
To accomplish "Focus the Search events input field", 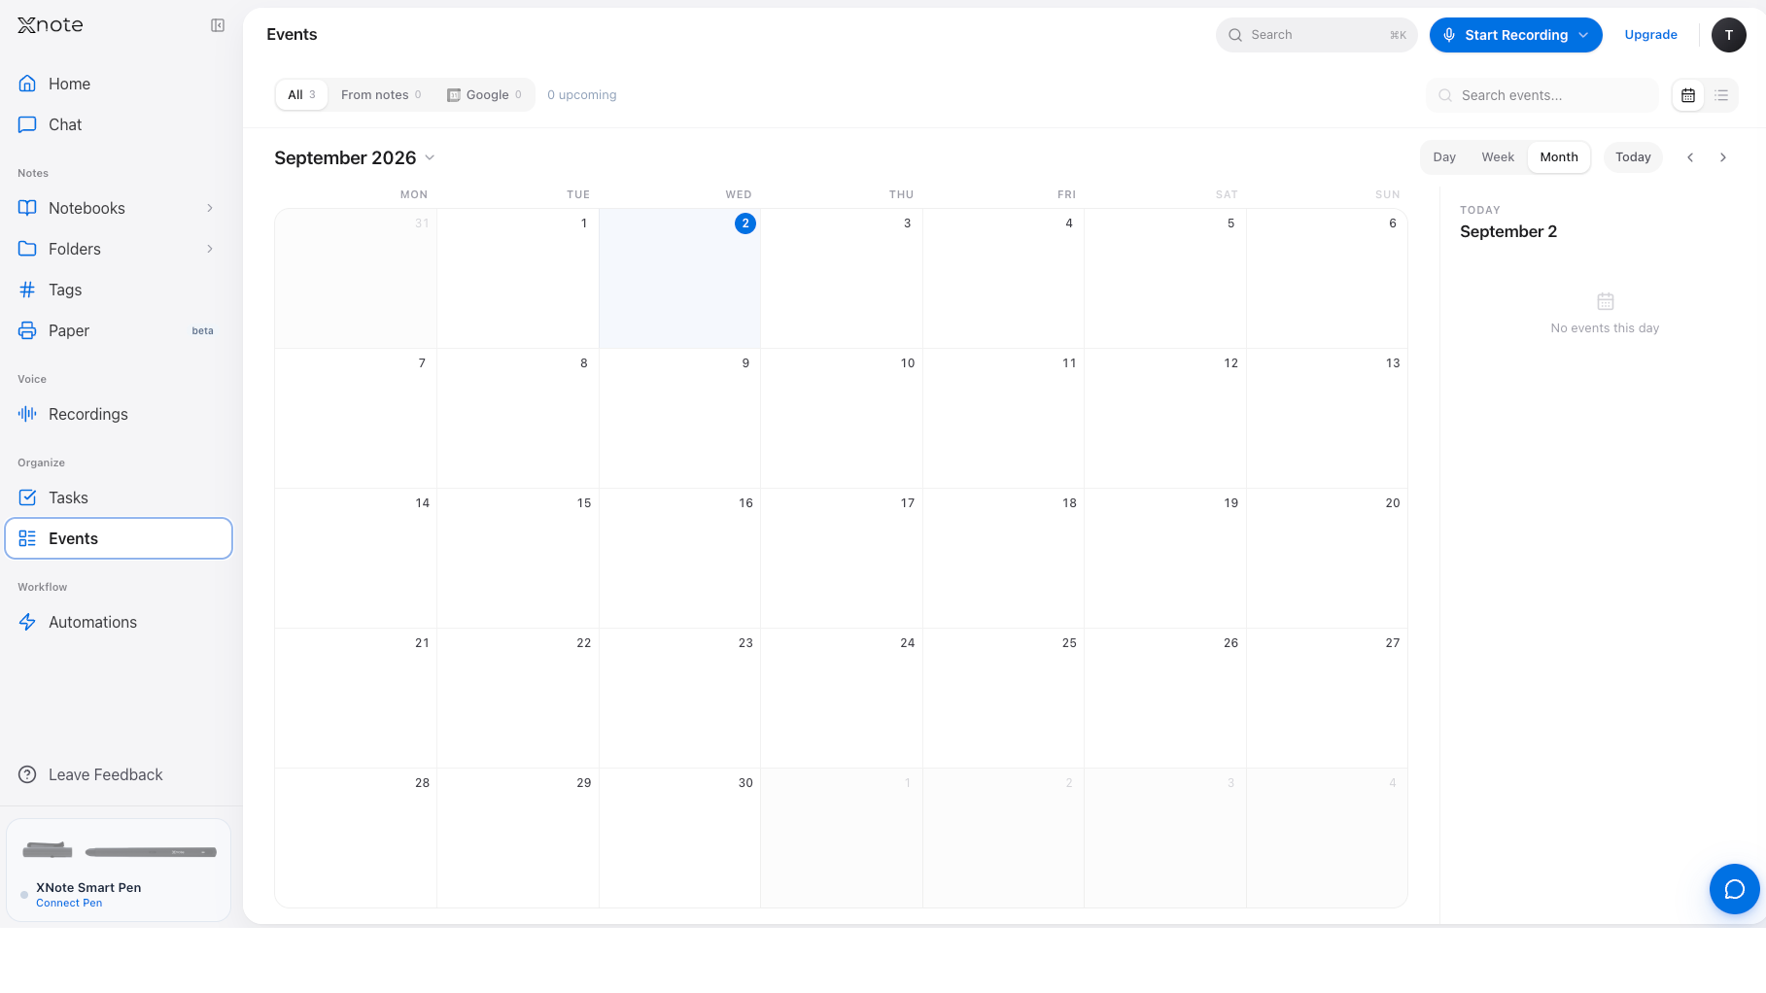I will pos(1542,95).
